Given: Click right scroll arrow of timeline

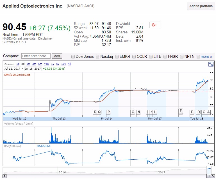Looking at the screenshot, I should [x=213, y=176].
